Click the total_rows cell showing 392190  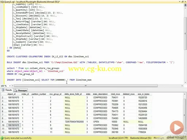point(116,132)
